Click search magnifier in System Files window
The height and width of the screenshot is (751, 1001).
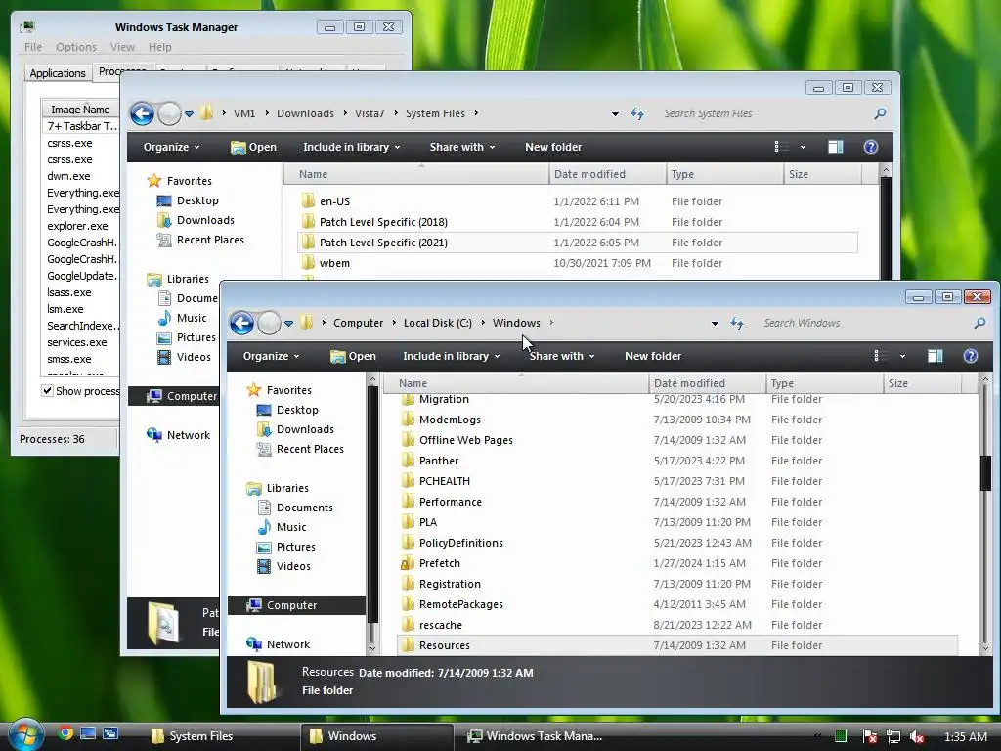880,113
